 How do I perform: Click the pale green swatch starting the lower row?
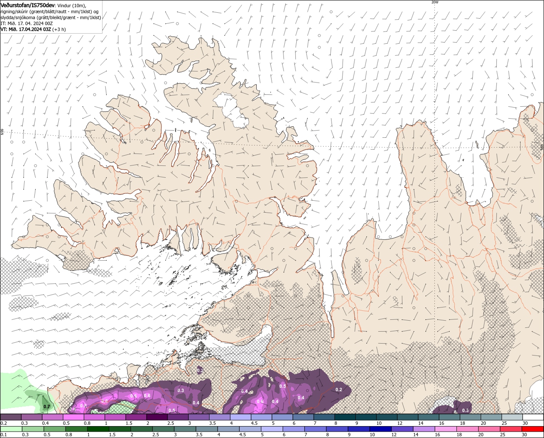(x=11, y=429)
